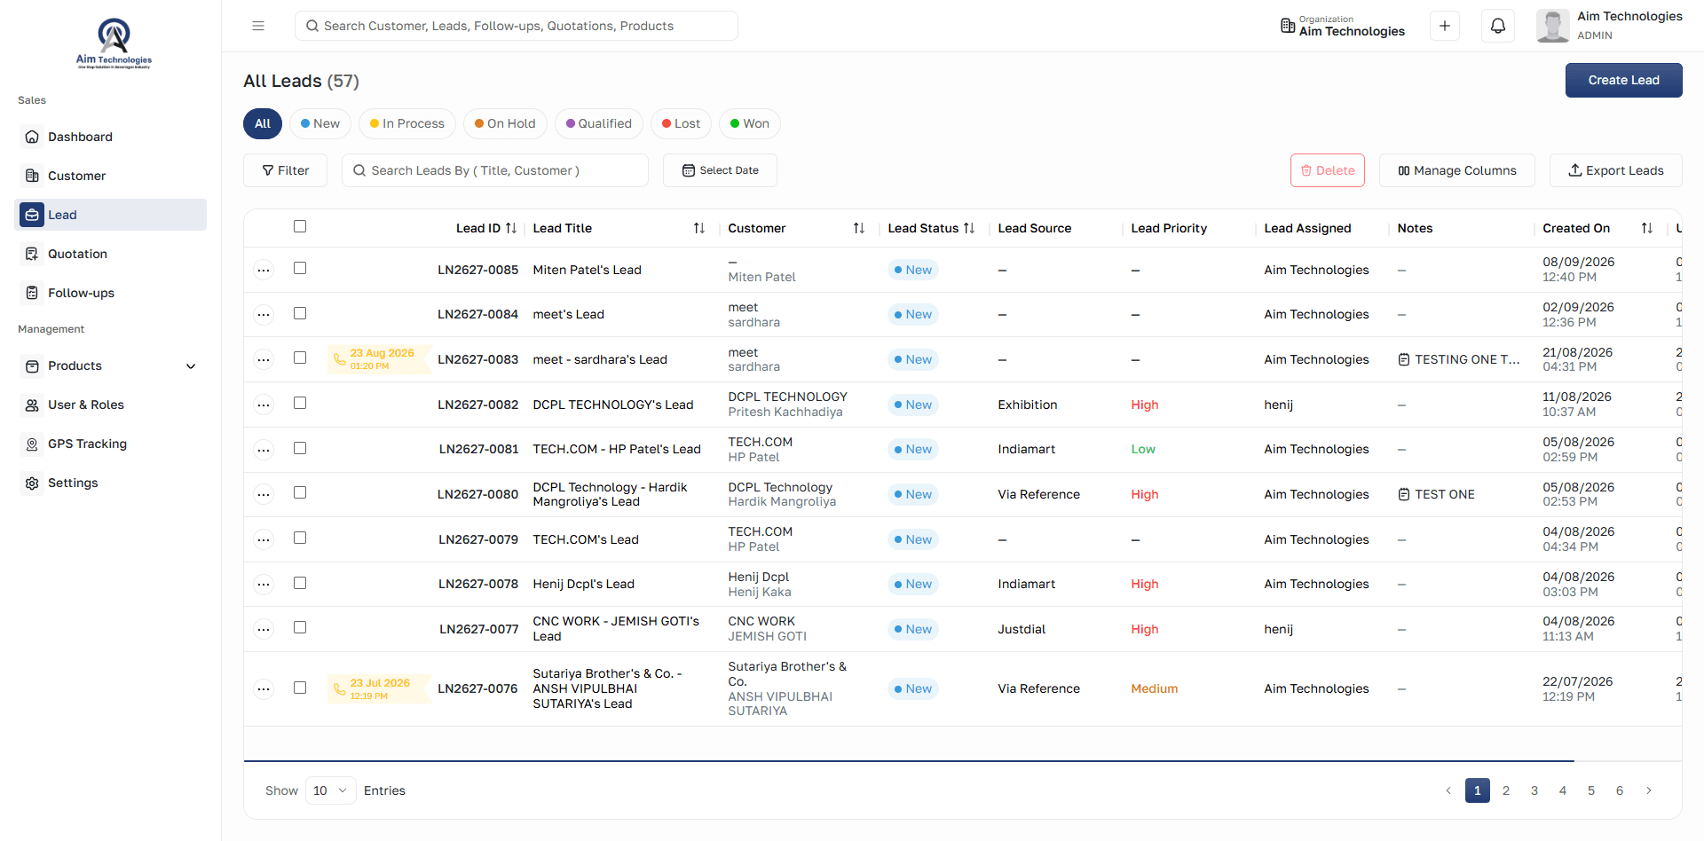Screen dimensions: 1704x841
Task: Sort leads by Created On
Action: pyautogui.click(x=1647, y=228)
